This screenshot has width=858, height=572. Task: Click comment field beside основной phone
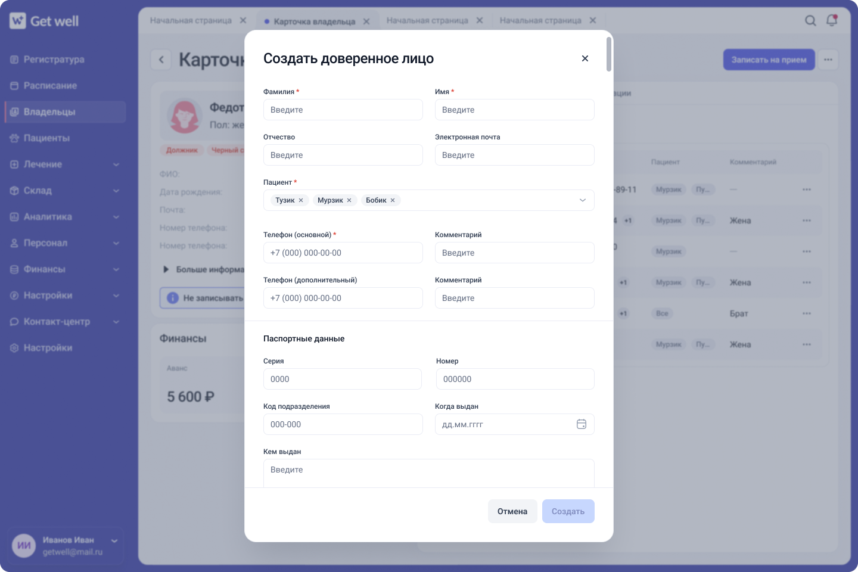point(515,253)
